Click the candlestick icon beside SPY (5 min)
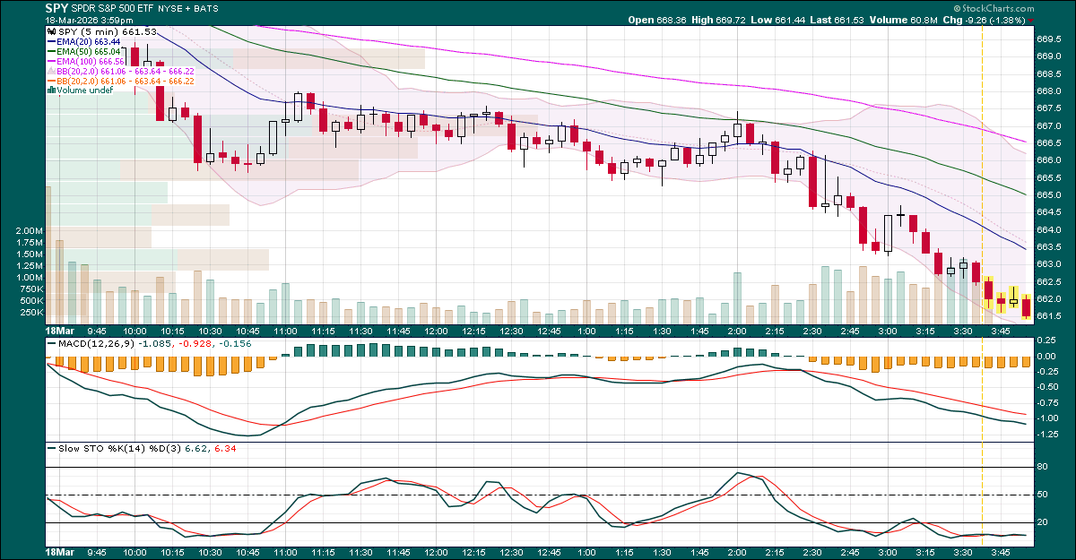The width and height of the screenshot is (1076, 560). (49, 32)
